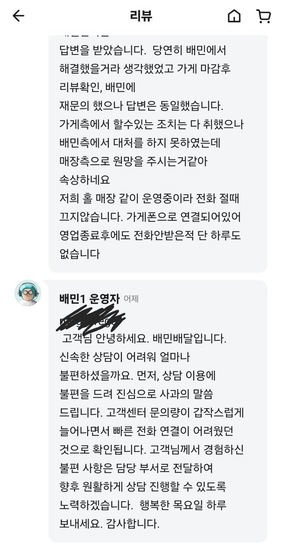This screenshot has height=549, width=282.
Task: Tap the 어제 timestamp text
Action: [x=131, y=299]
